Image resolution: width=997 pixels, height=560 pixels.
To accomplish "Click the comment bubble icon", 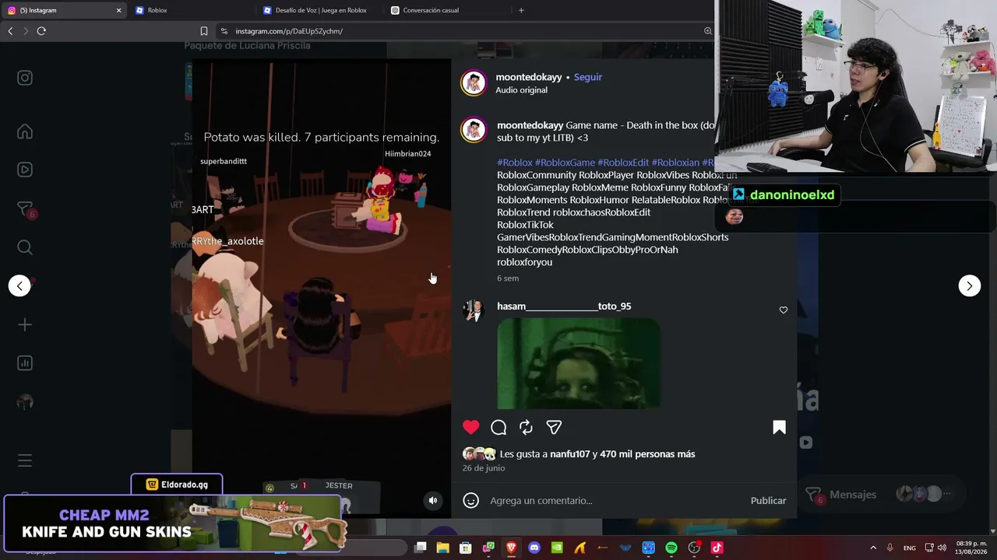I will coord(498,427).
